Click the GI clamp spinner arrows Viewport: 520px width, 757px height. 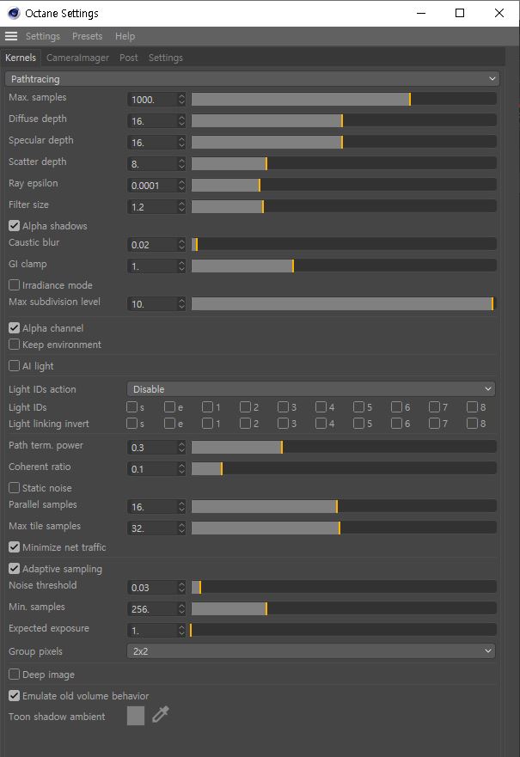[x=181, y=266]
